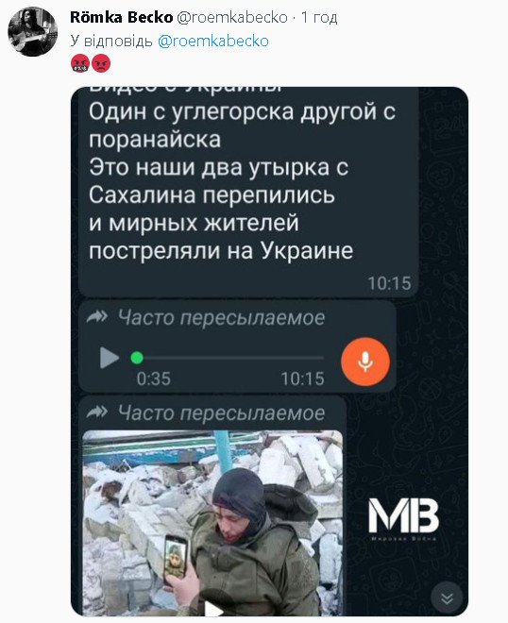508x623 pixels.
Task: Follow the @roemkabecko reply mention link
Action: (213, 41)
